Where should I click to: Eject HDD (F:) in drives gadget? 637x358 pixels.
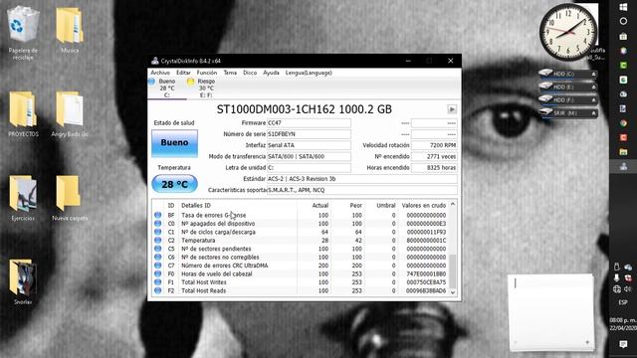(x=593, y=100)
